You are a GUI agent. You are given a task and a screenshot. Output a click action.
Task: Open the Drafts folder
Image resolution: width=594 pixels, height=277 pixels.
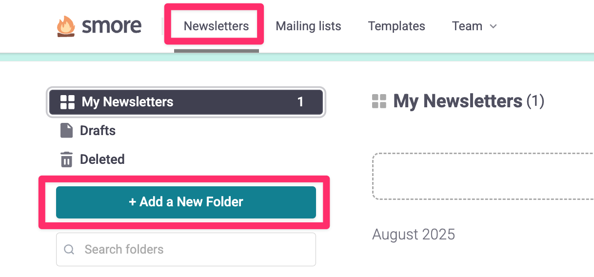pos(98,131)
